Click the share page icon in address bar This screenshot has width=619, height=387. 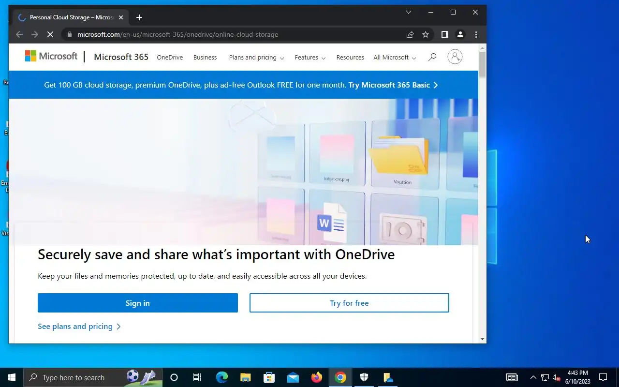(410, 34)
